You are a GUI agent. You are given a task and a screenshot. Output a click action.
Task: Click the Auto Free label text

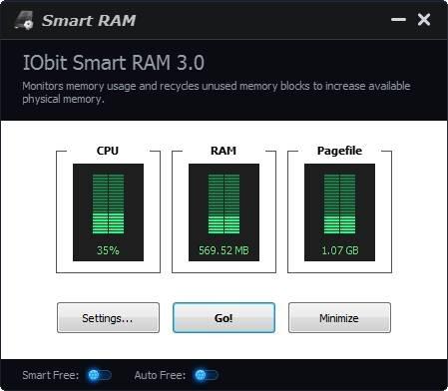(x=160, y=375)
